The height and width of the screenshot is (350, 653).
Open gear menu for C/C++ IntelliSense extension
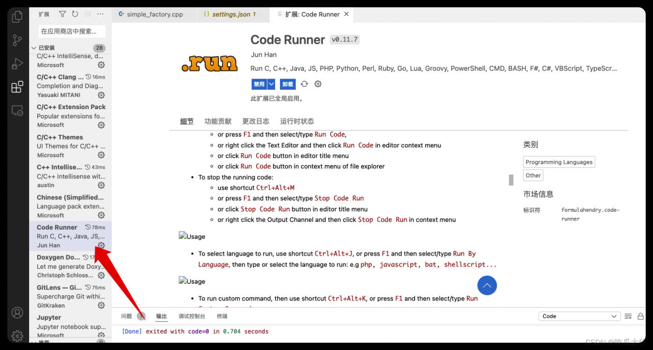click(x=101, y=65)
